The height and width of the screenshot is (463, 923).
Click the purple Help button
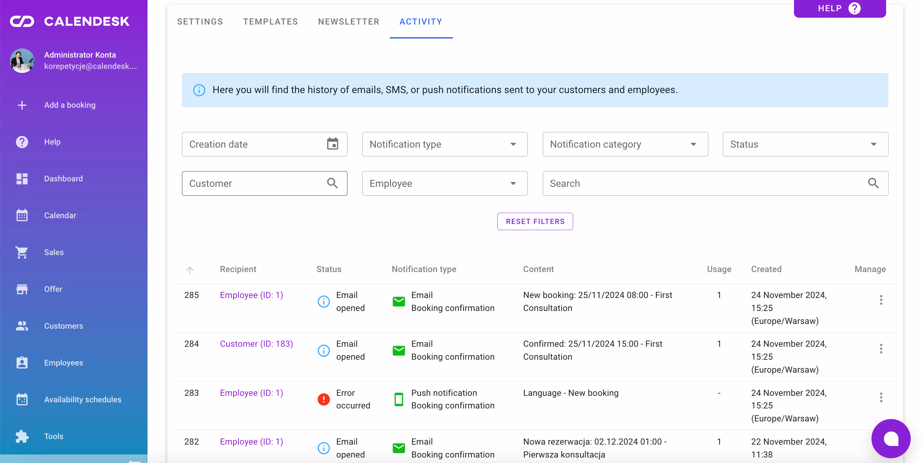[x=839, y=8]
